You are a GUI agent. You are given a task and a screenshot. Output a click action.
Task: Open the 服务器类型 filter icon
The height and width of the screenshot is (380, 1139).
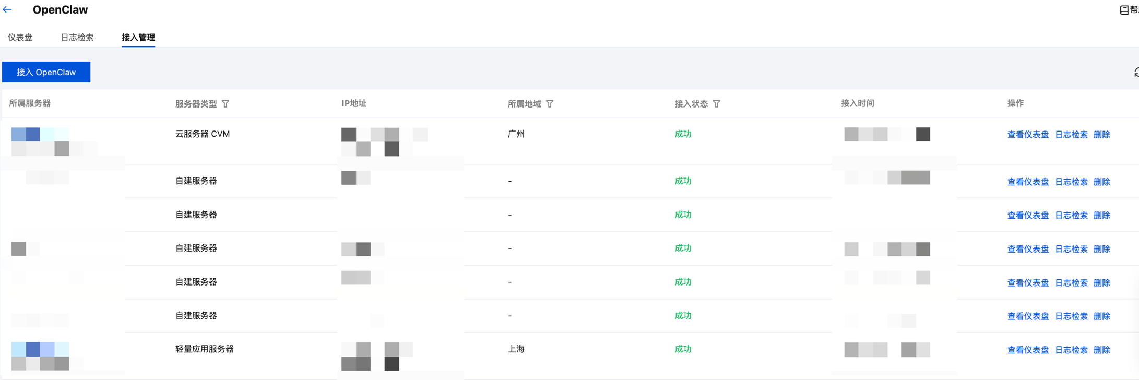(226, 104)
